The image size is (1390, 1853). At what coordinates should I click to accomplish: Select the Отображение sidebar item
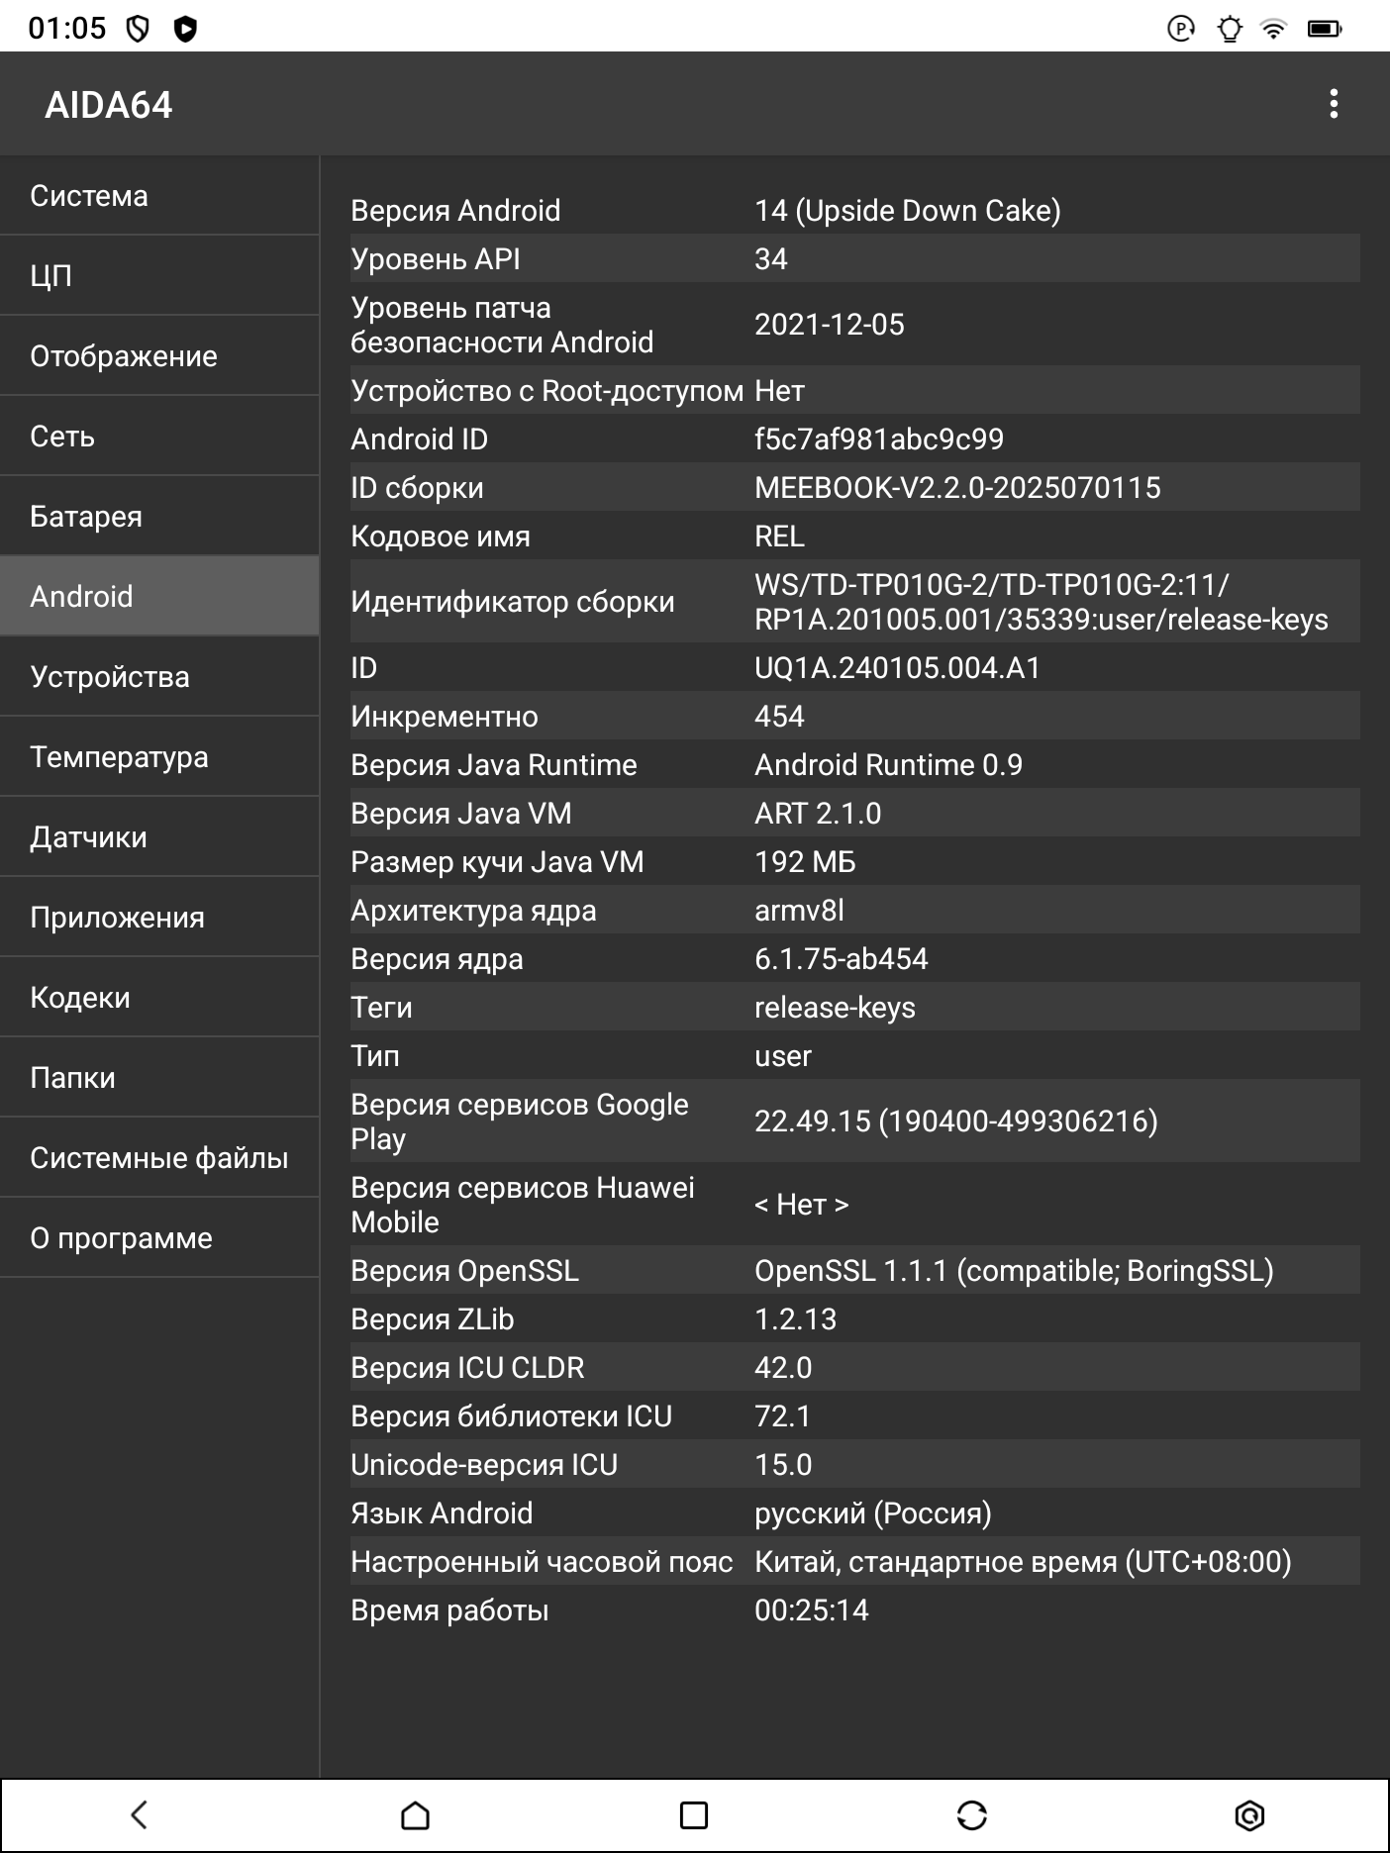point(159,356)
